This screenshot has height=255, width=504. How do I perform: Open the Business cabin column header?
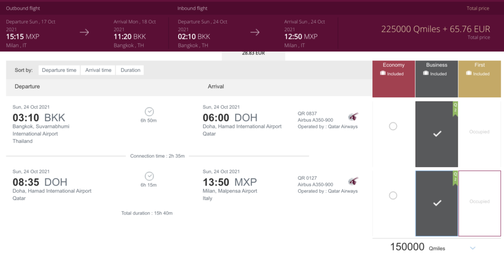tap(437, 79)
